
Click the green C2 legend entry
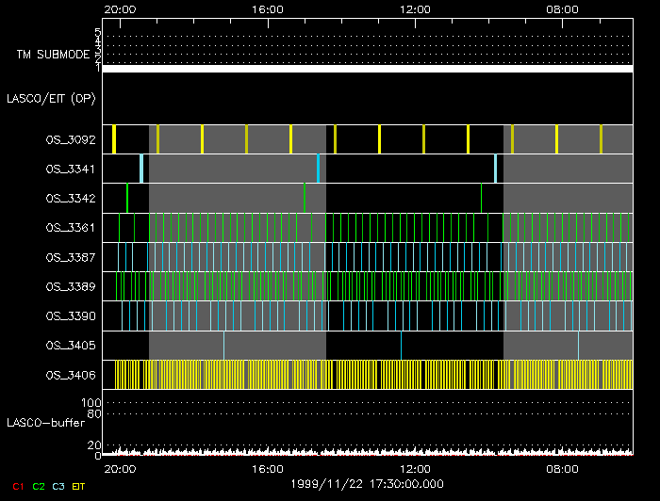pos(39,486)
